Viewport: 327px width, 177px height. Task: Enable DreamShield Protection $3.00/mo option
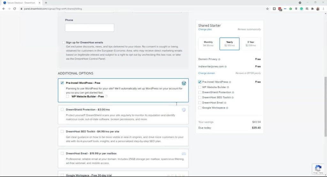pos(62,110)
